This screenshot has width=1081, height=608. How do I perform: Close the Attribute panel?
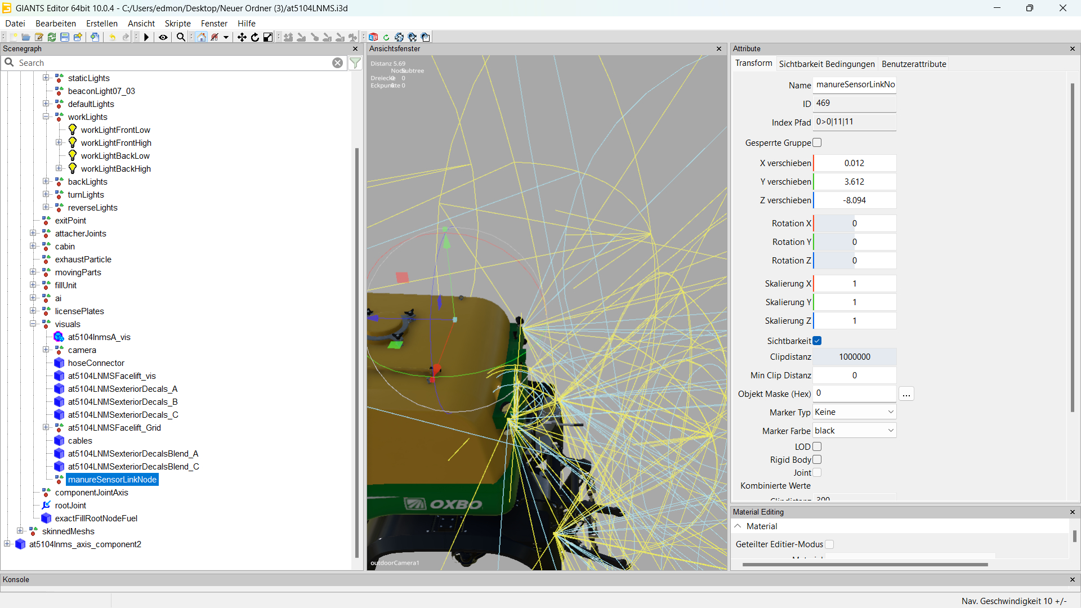coord(1073,49)
